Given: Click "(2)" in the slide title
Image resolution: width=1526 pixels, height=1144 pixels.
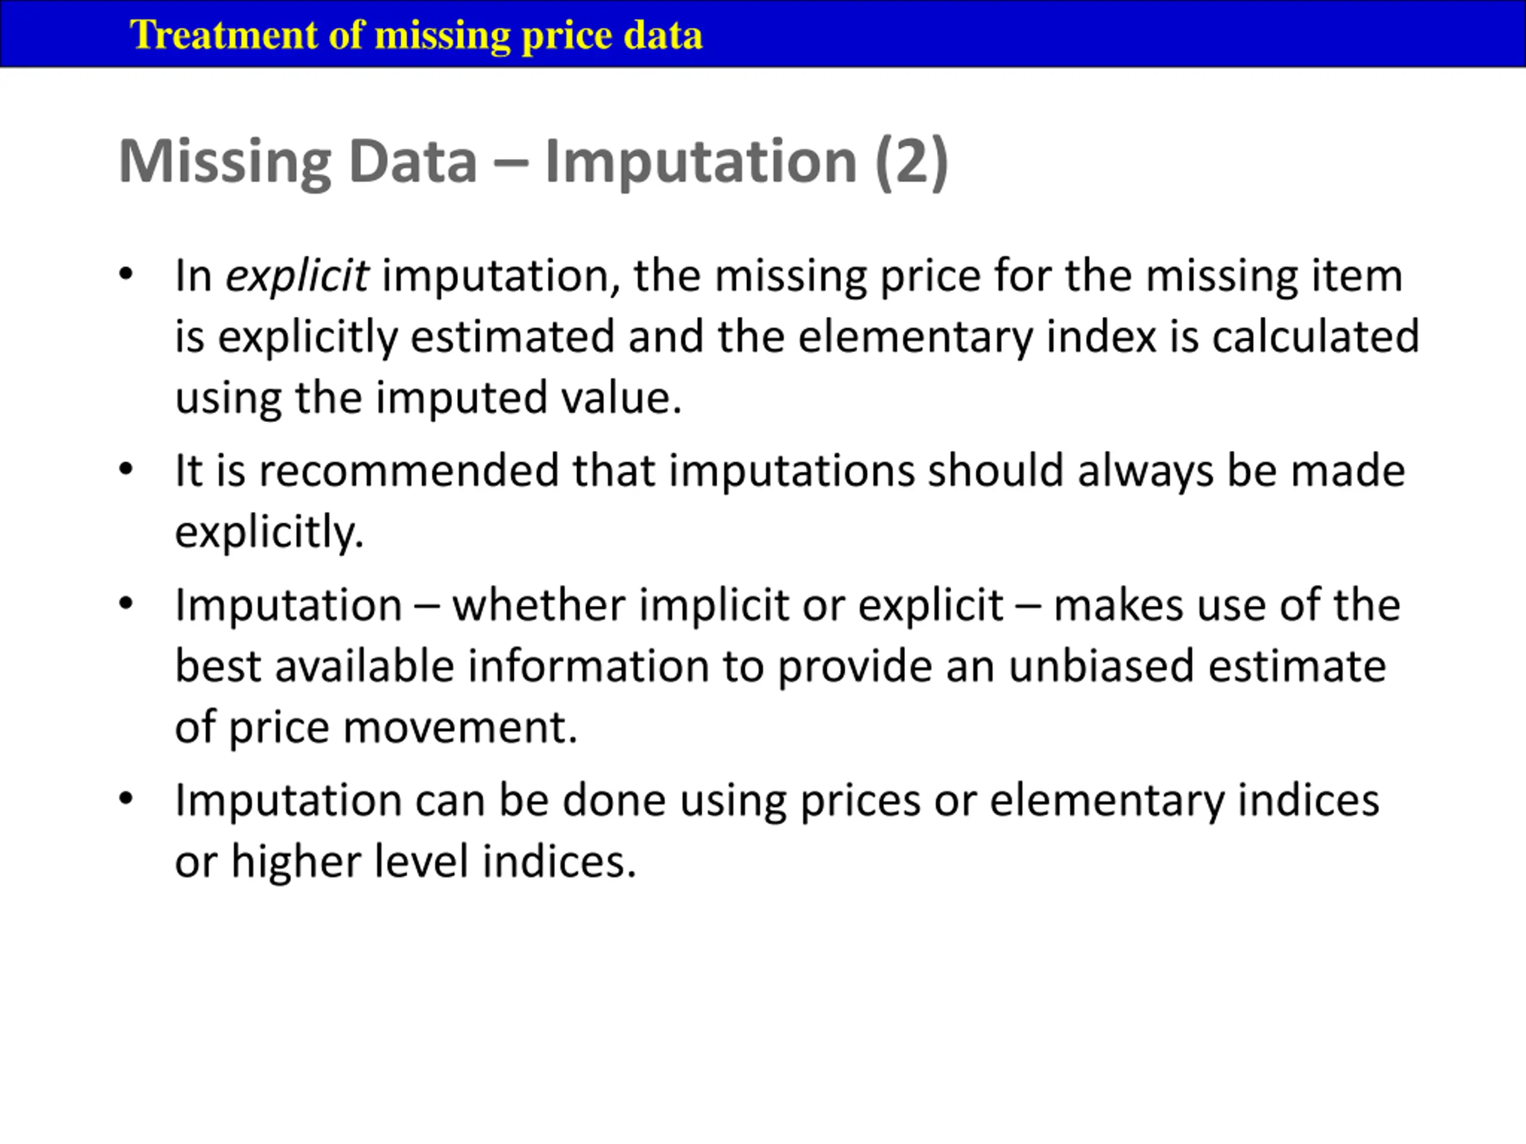Looking at the screenshot, I should (x=912, y=162).
